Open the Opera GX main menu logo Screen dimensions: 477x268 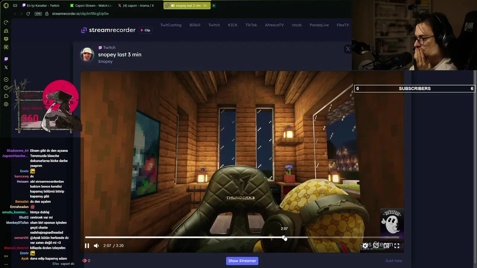[x=6, y=6]
